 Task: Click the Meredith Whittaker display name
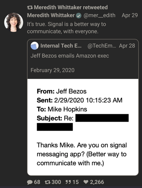coord(51,15)
